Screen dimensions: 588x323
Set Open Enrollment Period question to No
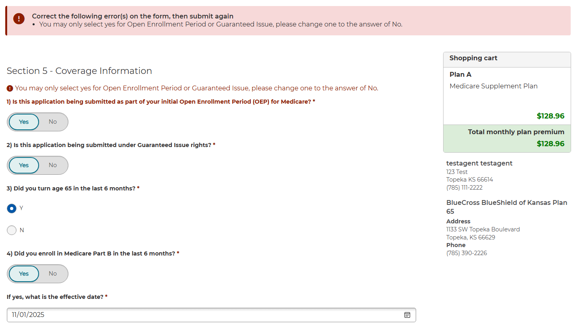coord(53,122)
